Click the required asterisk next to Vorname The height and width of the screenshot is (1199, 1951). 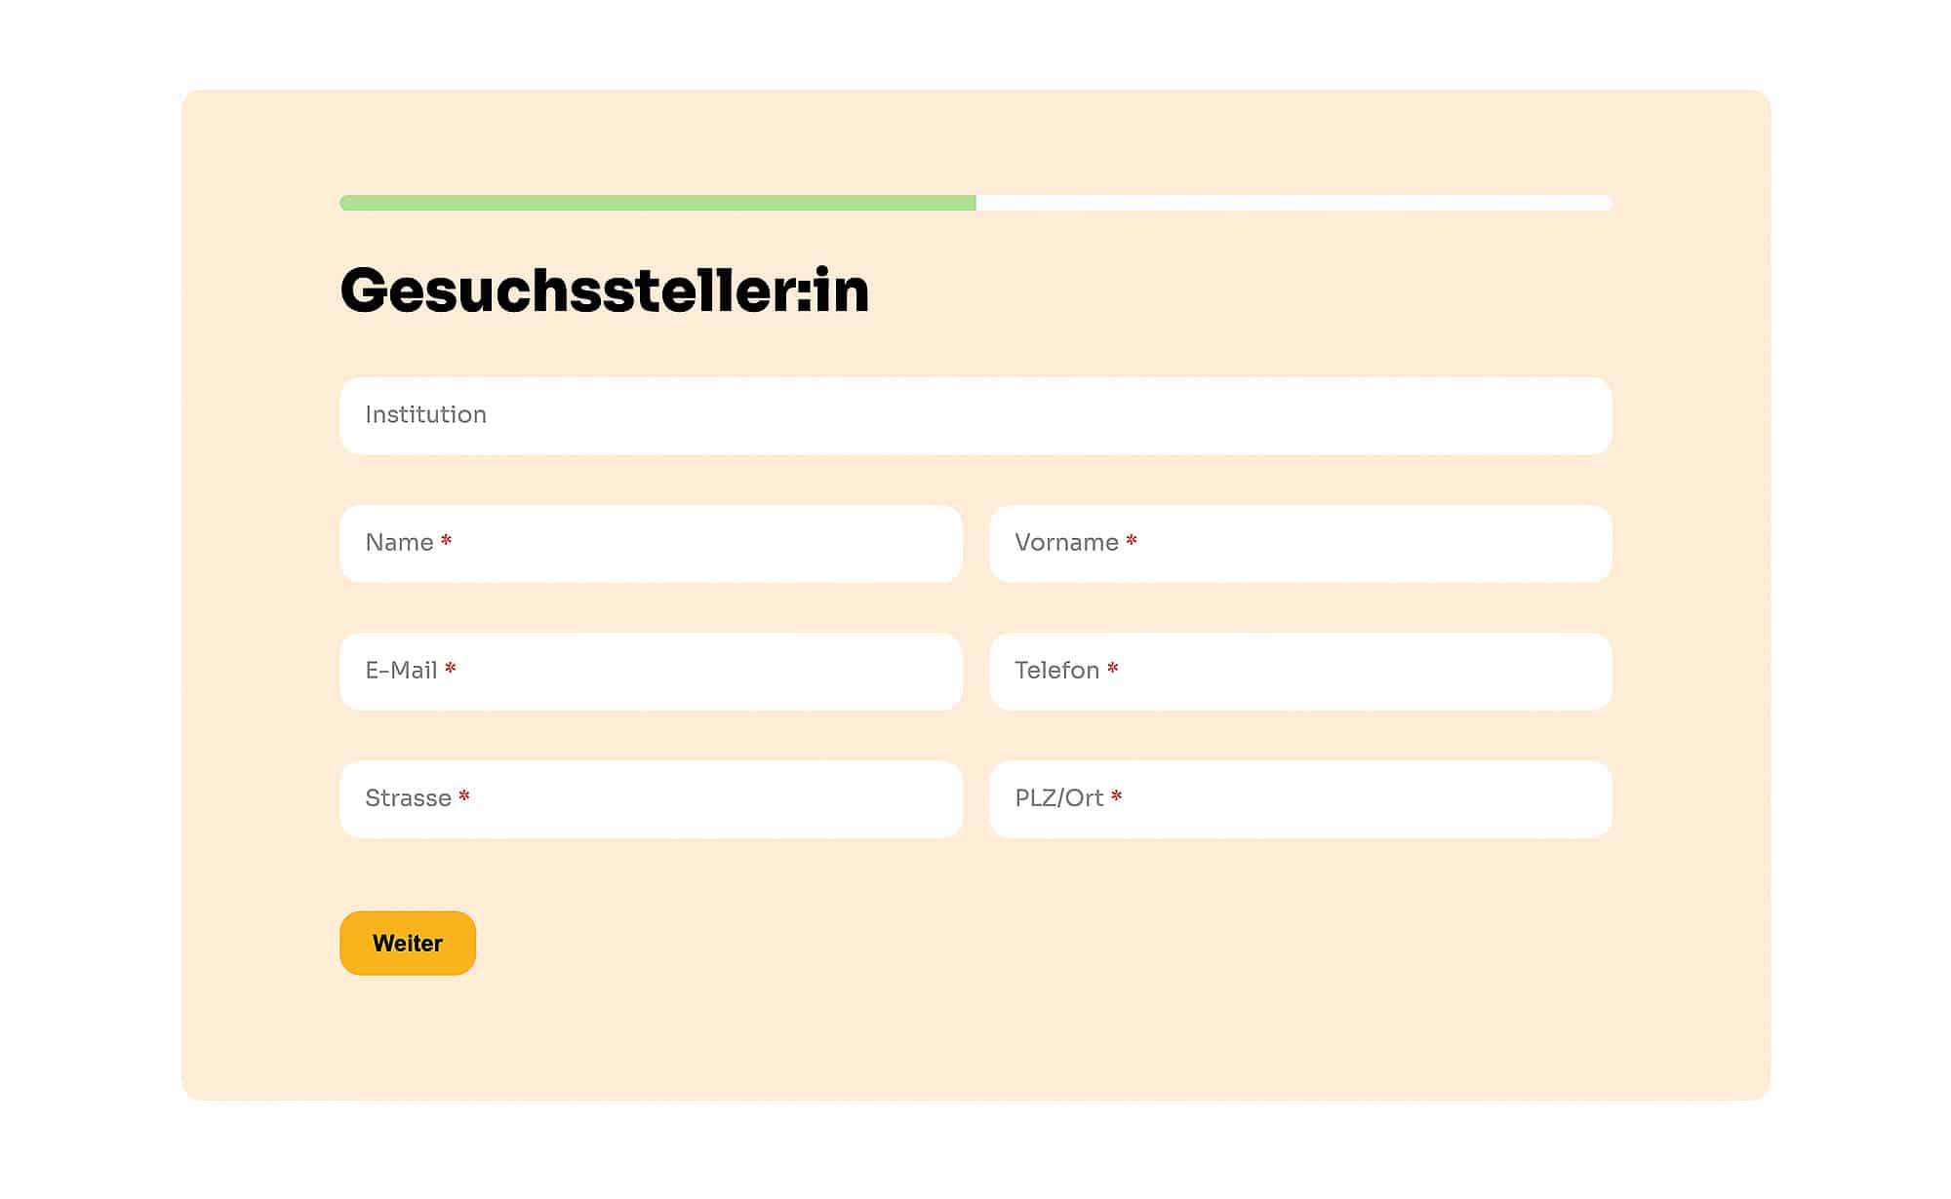[1132, 540]
